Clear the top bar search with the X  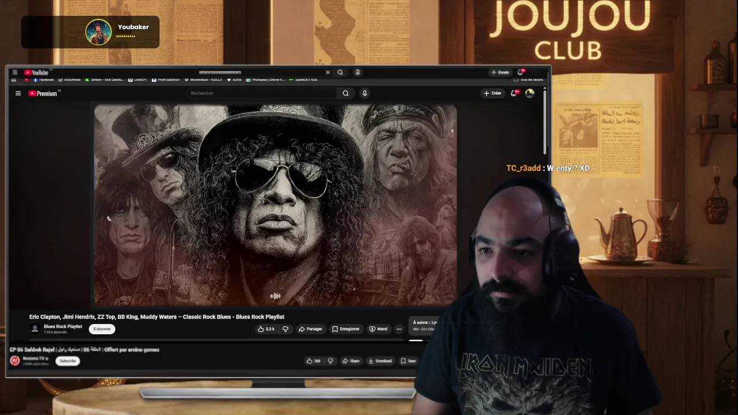click(x=327, y=73)
